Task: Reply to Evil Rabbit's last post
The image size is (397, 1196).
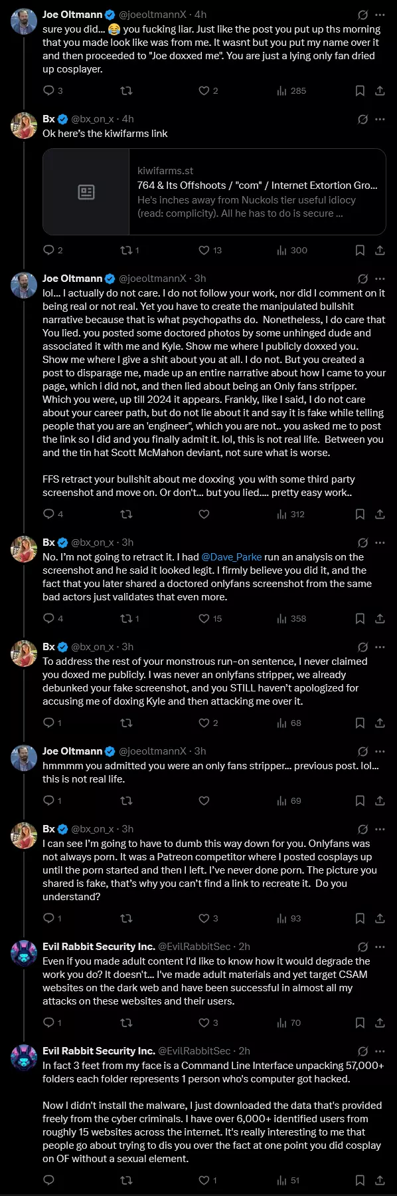Action: 48,1180
